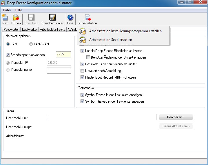Click the Netzwerkoptionen group heading

[x=18, y=36]
